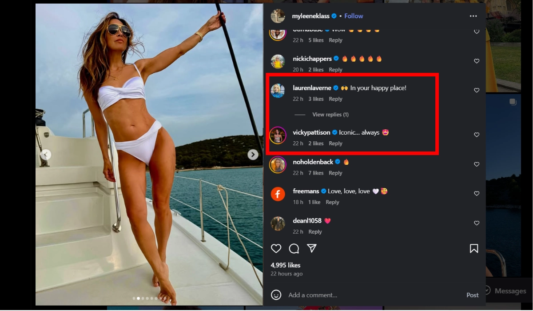Expand View replies under laurenlaverne's comment
This screenshot has height=311, width=533.
click(x=330, y=114)
